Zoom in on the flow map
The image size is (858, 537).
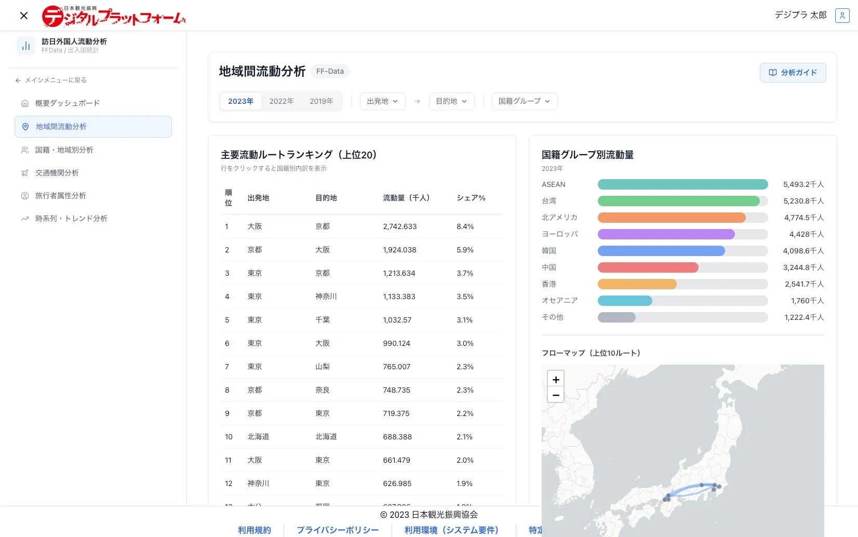[555, 379]
